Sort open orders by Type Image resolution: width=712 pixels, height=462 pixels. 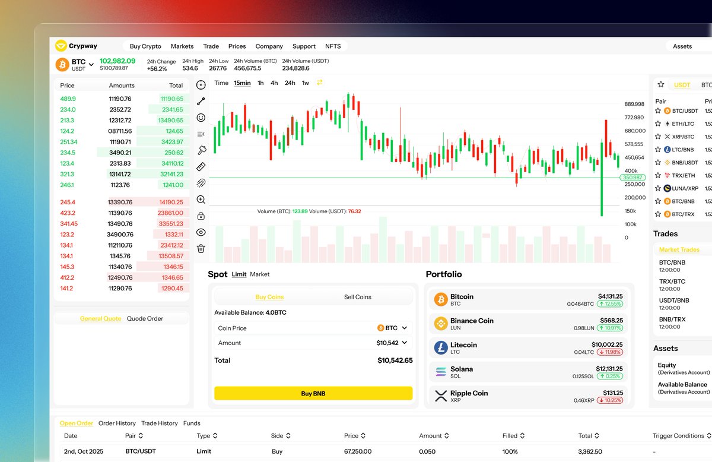point(215,436)
